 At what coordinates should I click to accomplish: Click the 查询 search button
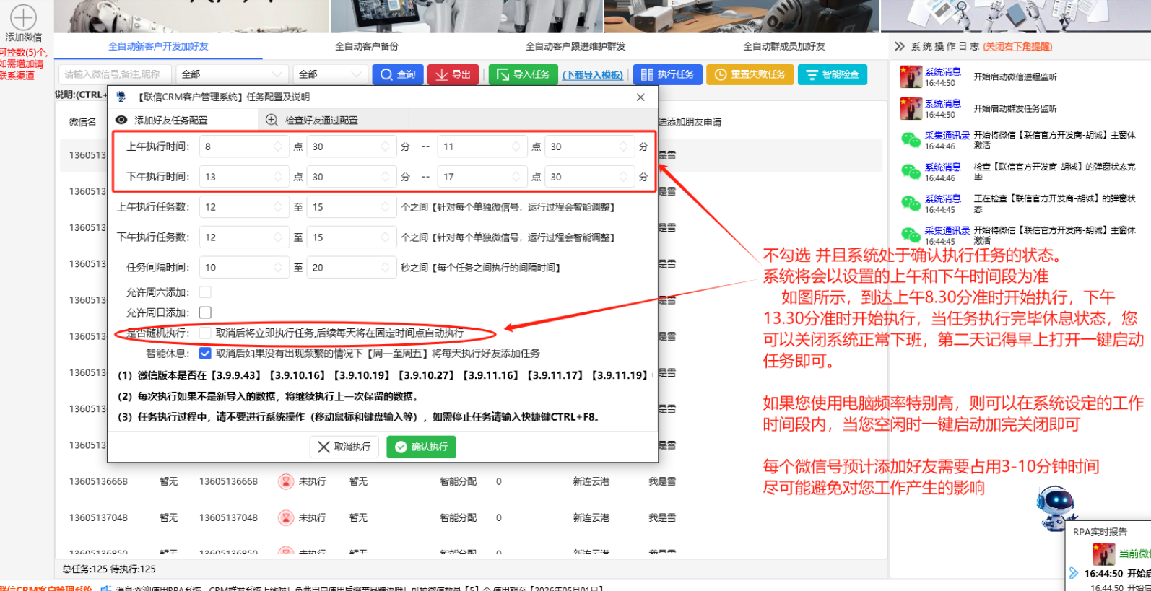pyautogui.click(x=398, y=74)
